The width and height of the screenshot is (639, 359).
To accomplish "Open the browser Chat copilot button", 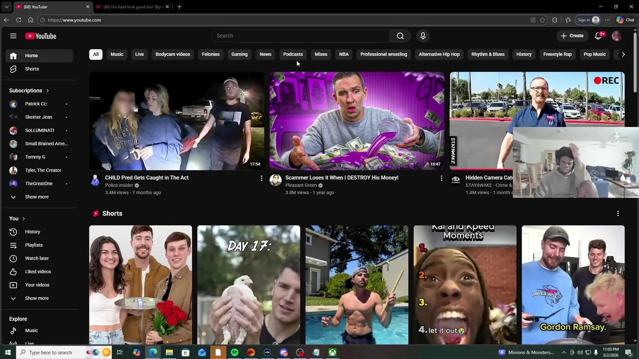I will pyautogui.click(x=625, y=20).
